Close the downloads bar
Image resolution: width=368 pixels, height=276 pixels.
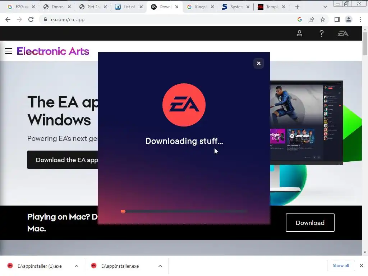tap(362, 266)
